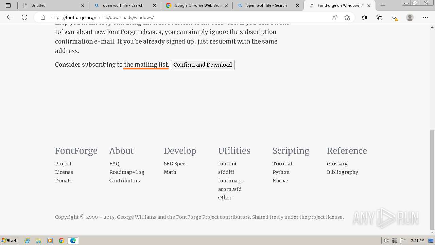Screen dimensions: 435x245
Task: Open a new tab with plus icon
Action: point(383,5)
